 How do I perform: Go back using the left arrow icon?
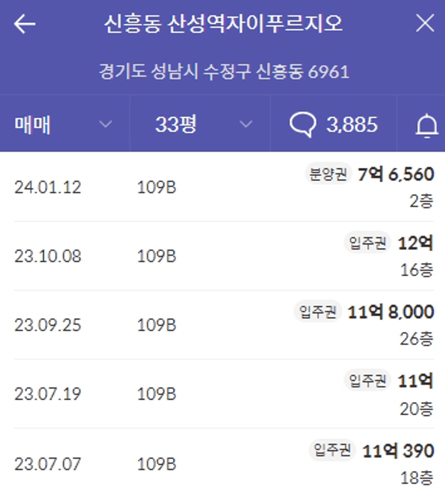pyautogui.click(x=24, y=24)
